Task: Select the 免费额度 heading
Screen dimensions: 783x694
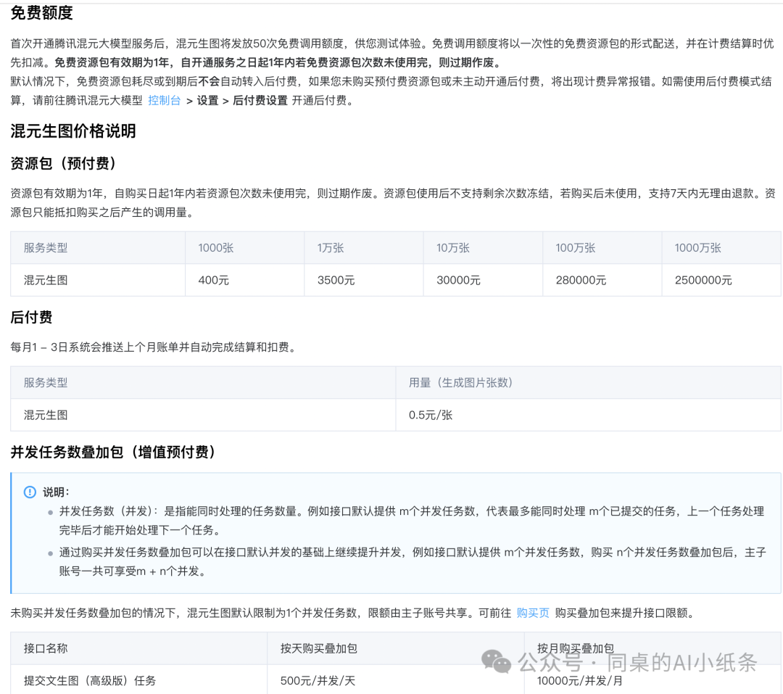Action: (42, 12)
